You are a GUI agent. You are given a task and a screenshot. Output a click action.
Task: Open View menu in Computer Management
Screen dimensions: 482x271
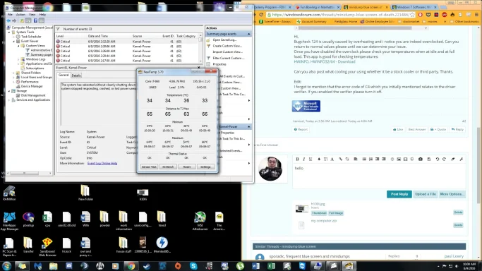tap(32, 14)
